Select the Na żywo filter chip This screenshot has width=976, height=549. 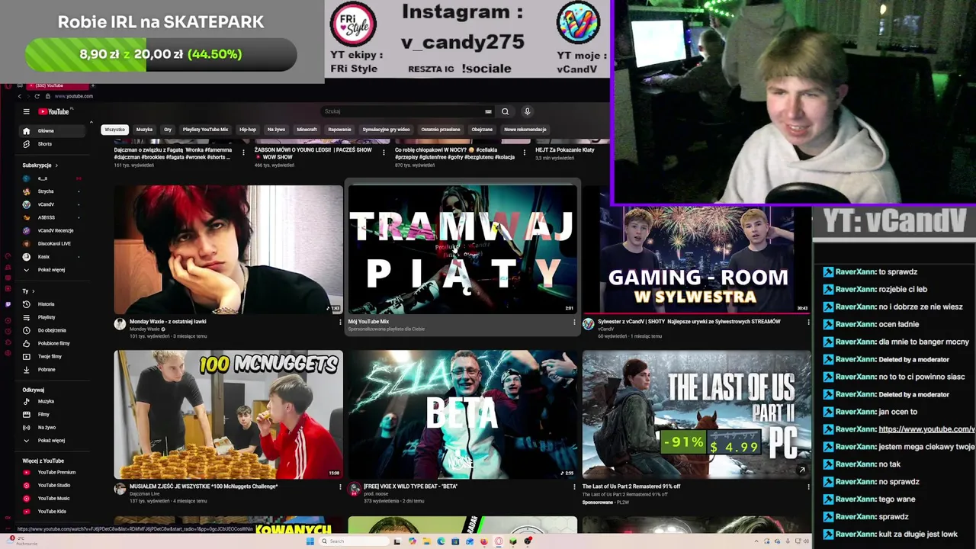click(x=276, y=130)
